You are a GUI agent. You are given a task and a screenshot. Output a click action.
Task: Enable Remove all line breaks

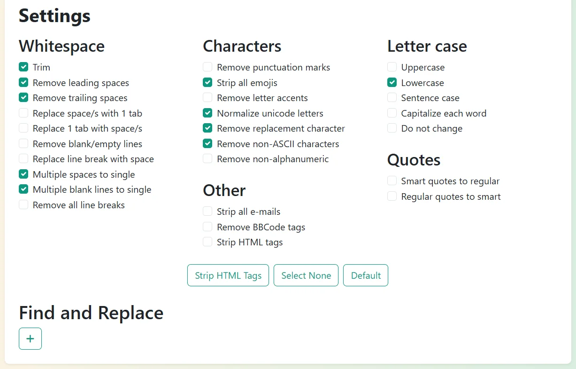[x=23, y=205]
